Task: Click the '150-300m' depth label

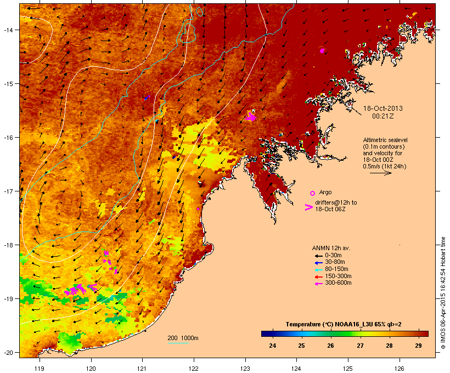Action: click(x=338, y=276)
